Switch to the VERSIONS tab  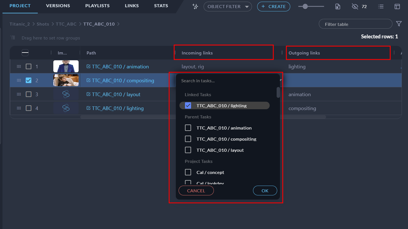(58, 6)
